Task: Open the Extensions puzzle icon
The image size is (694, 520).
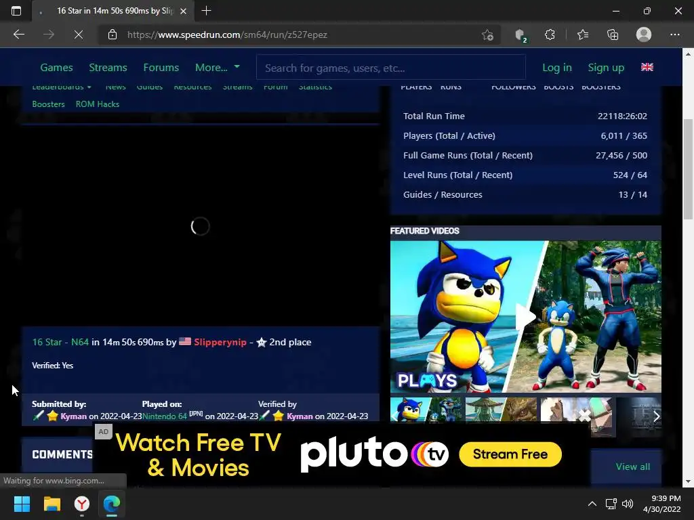Action: click(550, 35)
